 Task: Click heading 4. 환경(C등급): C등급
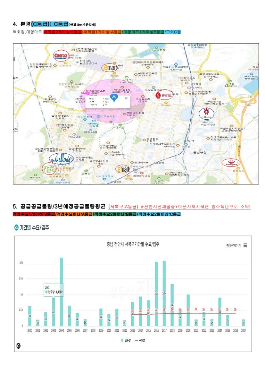pyautogui.click(x=41, y=24)
